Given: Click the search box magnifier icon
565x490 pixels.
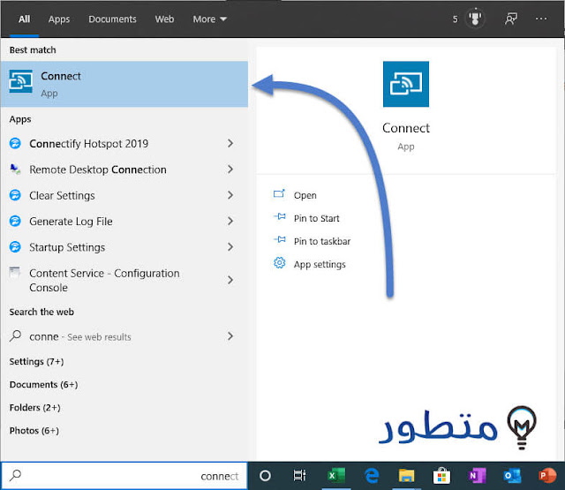Looking at the screenshot, I should (x=16, y=476).
